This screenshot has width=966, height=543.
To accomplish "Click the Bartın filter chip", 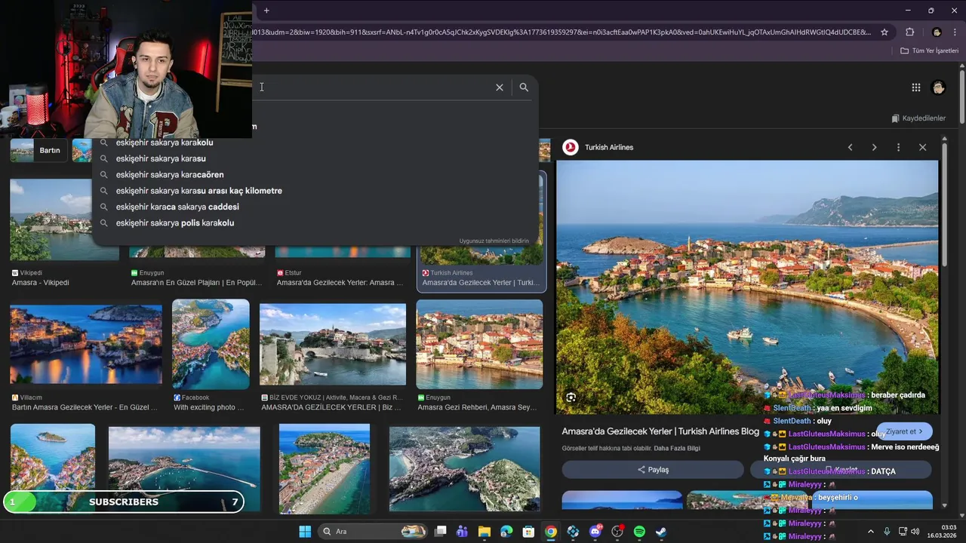I will 39,150.
